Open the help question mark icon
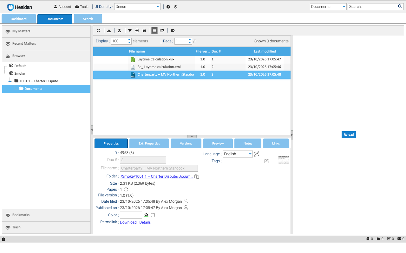Screen dimensions: 406x253 (x=168, y=7)
